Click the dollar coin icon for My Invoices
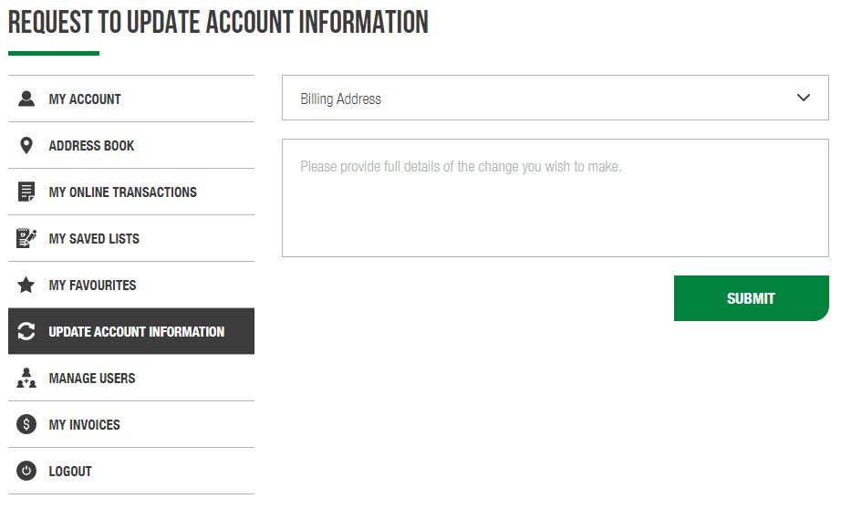The image size is (841, 509). (26, 424)
